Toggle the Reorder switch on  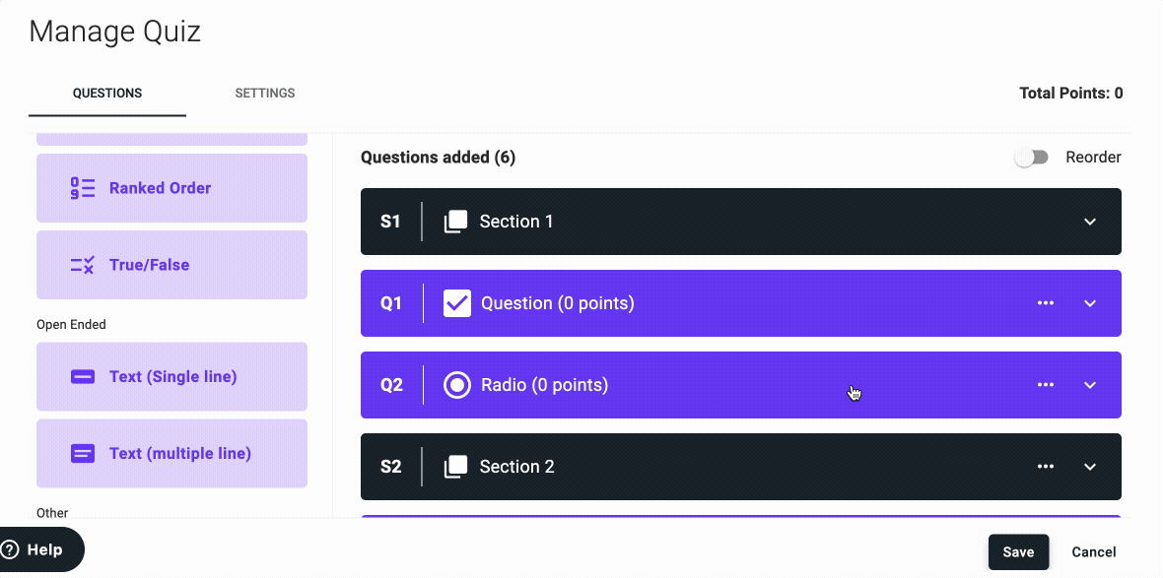coord(1032,158)
